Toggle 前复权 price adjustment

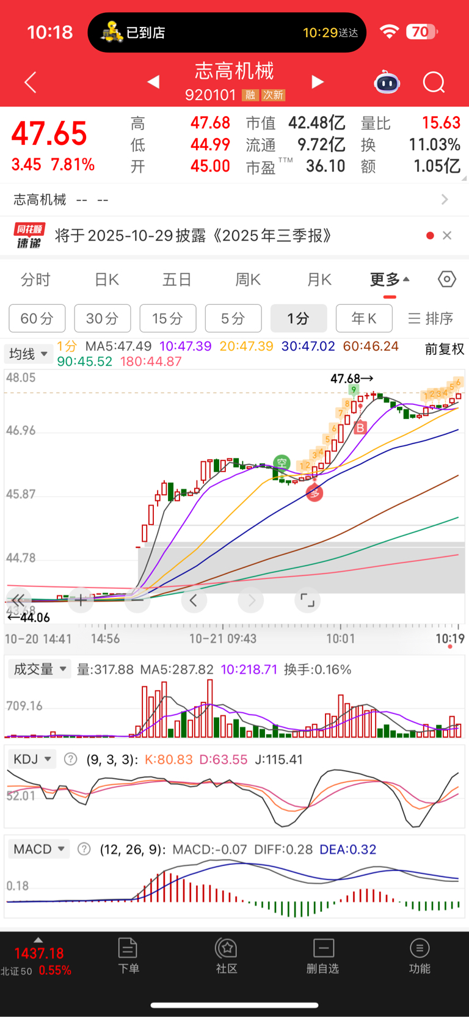point(444,349)
